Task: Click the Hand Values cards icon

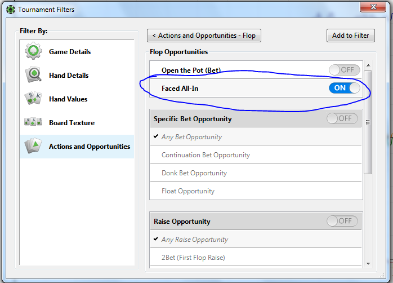Action: (34, 99)
